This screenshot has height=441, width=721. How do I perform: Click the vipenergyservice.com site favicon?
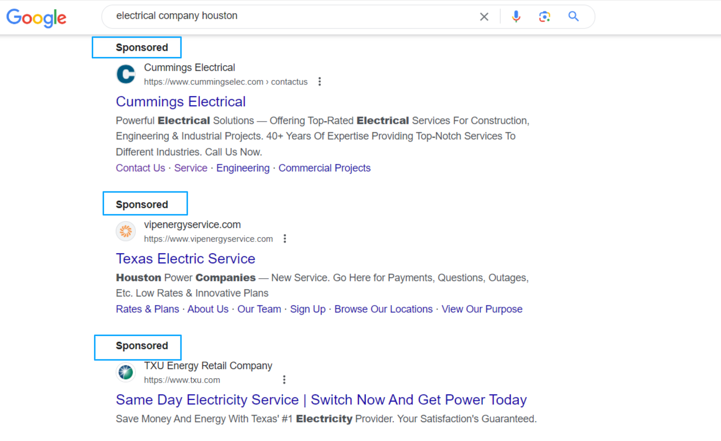(126, 231)
